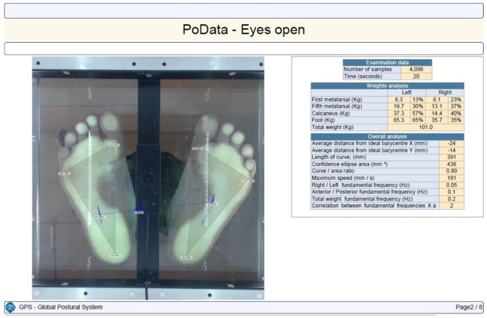The height and width of the screenshot is (318, 487).
Task: Select barycentre X value -24
Action: click(x=451, y=143)
